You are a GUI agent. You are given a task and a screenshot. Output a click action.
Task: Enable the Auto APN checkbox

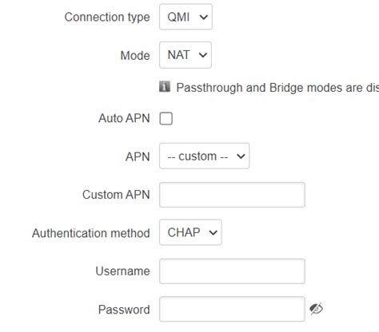[x=166, y=118]
